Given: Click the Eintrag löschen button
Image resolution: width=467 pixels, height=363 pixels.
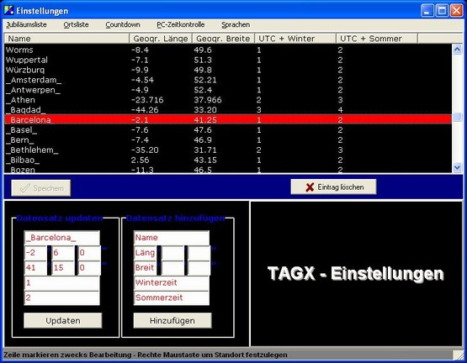Looking at the screenshot, I should 333,187.
